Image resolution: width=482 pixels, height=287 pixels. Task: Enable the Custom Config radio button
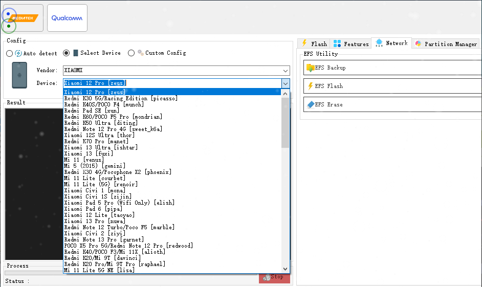[132, 53]
